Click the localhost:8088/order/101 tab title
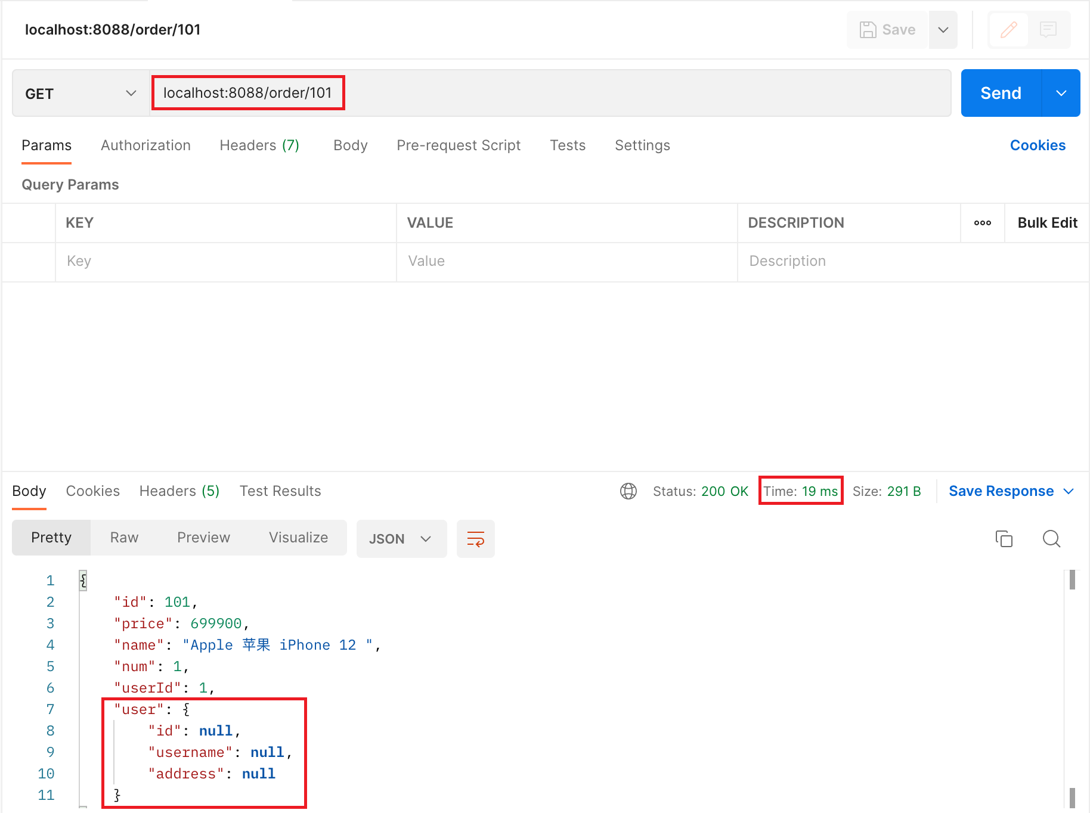This screenshot has width=1090, height=813. (113, 30)
